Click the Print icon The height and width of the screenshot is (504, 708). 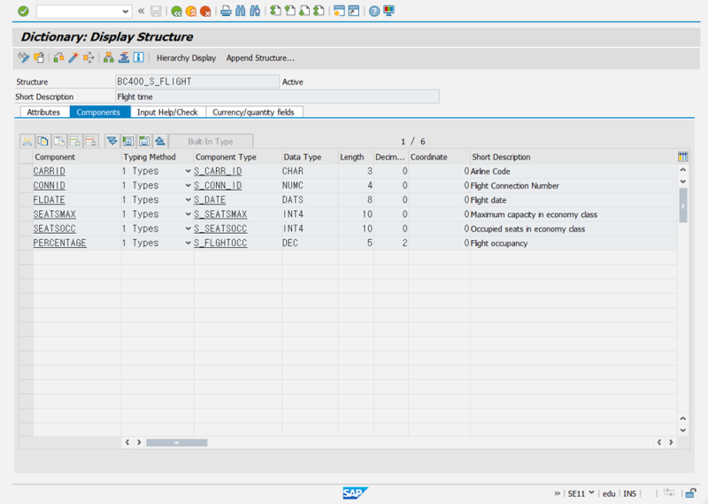point(226,11)
